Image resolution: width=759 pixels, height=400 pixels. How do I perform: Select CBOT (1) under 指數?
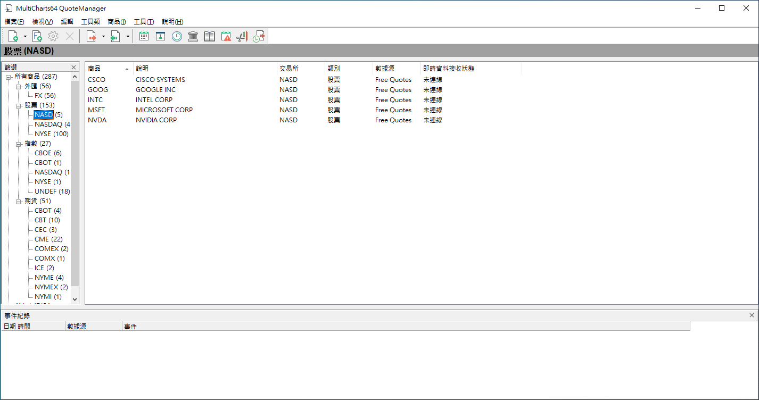tap(48, 163)
